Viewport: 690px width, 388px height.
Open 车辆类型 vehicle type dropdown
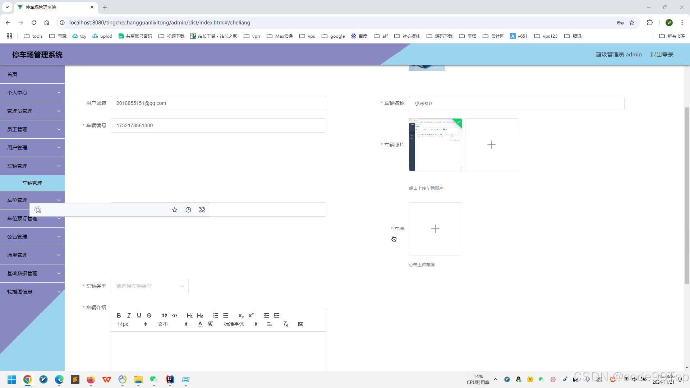coord(149,286)
